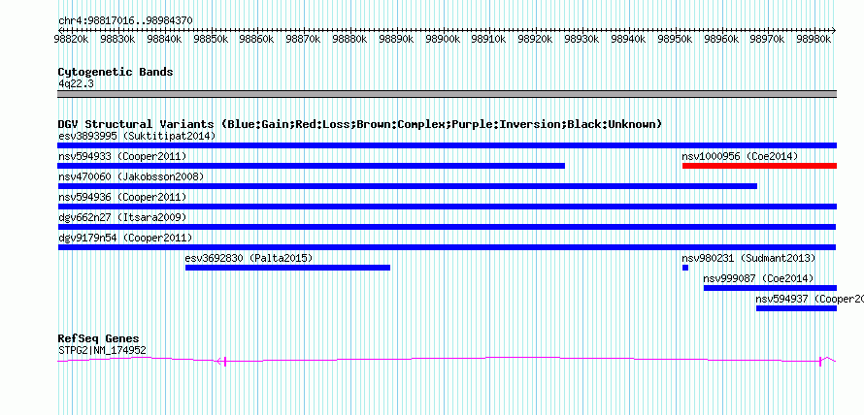The width and height of the screenshot is (864, 415).
Task: Click the nsv594937 (Cooper label
Action: pyautogui.click(x=810, y=299)
